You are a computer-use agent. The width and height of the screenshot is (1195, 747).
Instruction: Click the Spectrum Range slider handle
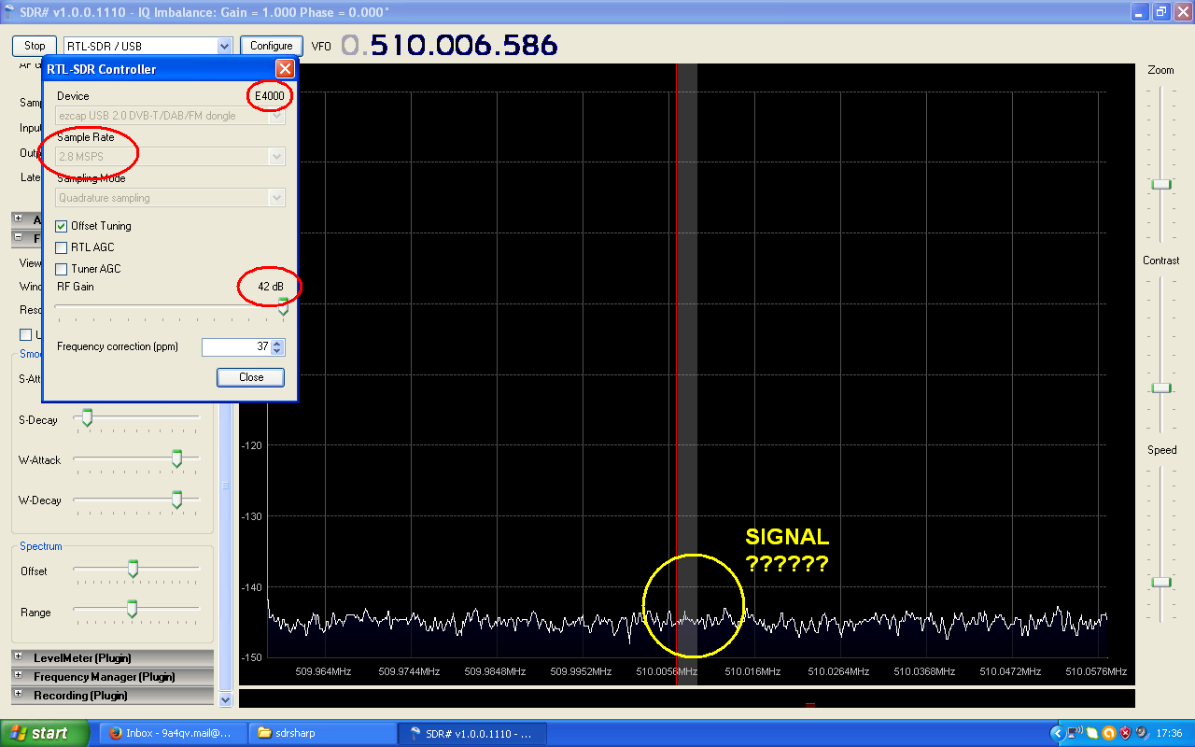coord(133,610)
